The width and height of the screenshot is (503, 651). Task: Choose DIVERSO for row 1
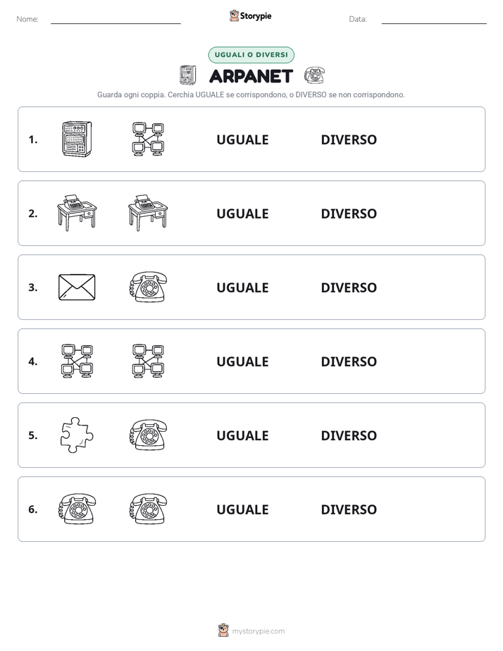(349, 140)
